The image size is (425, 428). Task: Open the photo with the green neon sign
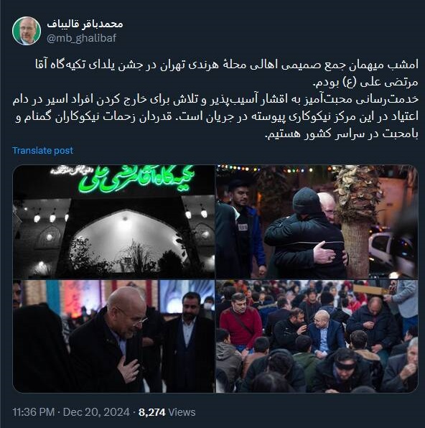click(113, 222)
